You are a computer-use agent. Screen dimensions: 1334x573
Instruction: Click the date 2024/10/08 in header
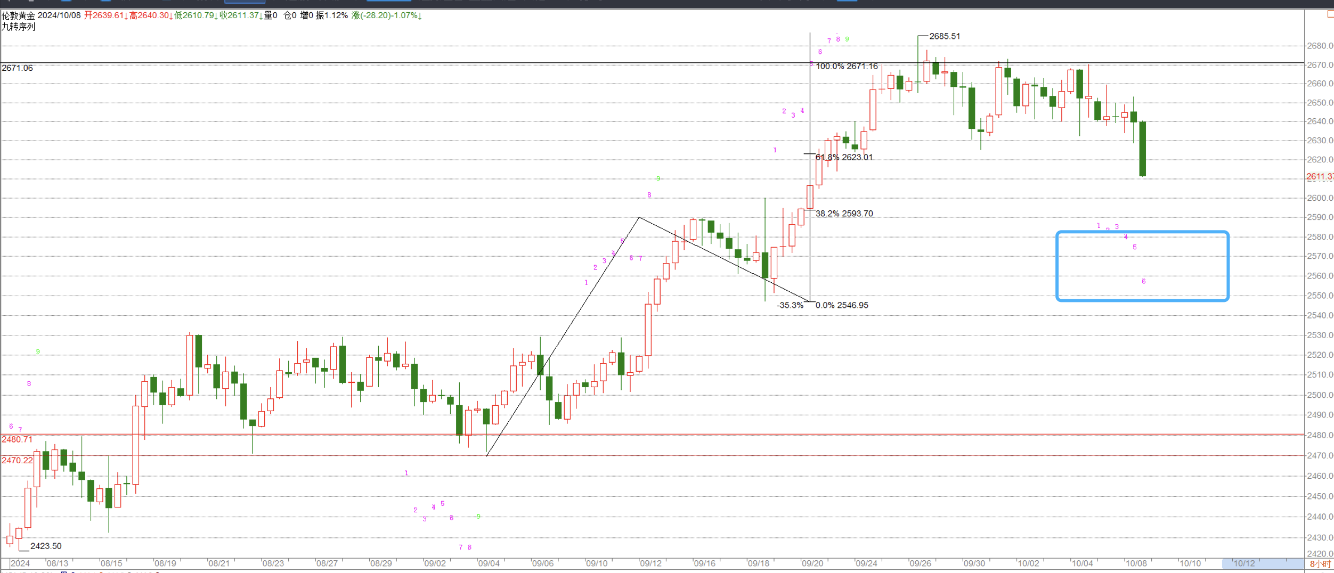[59, 15]
